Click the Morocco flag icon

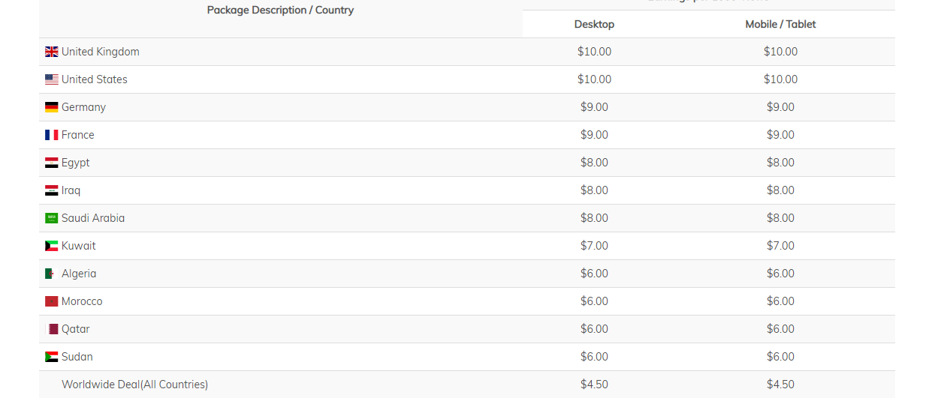point(51,301)
